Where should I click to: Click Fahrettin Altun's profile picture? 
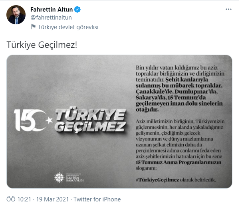tap(16, 15)
